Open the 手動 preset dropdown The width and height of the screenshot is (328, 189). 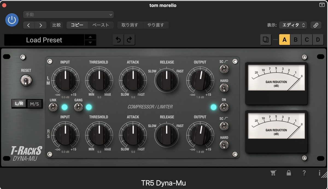pyautogui.click(x=68, y=15)
